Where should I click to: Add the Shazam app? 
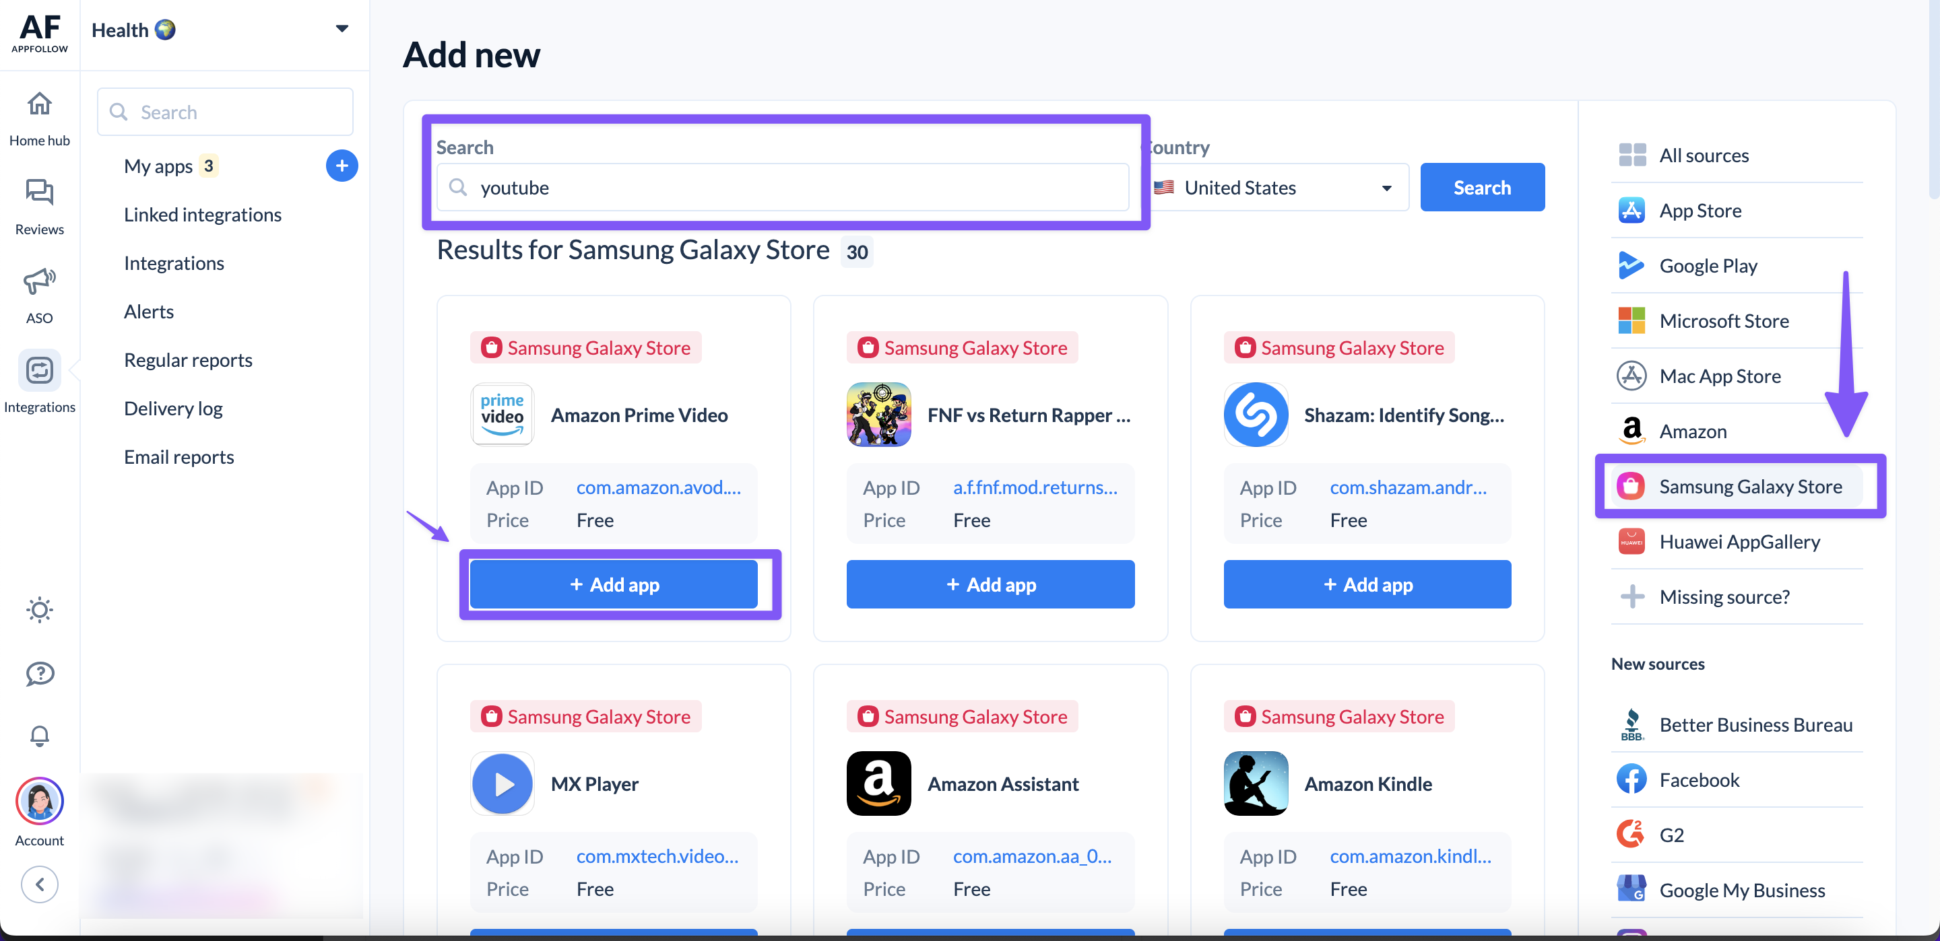click(x=1367, y=585)
